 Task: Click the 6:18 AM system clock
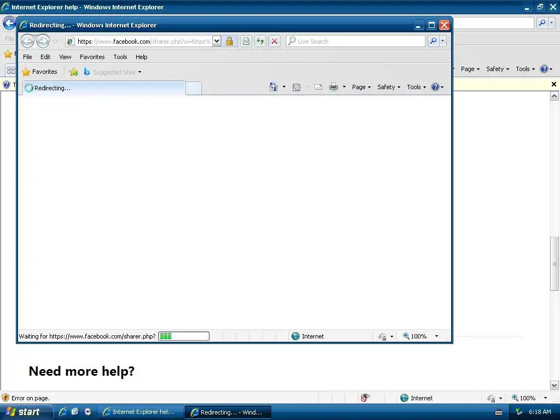click(x=540, y=412)
